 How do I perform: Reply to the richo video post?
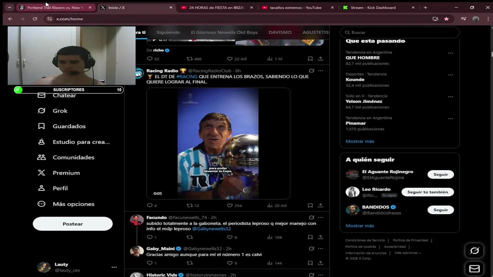point(153,59)
